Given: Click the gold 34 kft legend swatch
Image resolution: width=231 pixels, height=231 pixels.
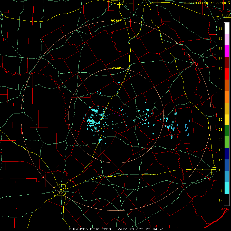Looking at the screenshot, I should [227, 109].
